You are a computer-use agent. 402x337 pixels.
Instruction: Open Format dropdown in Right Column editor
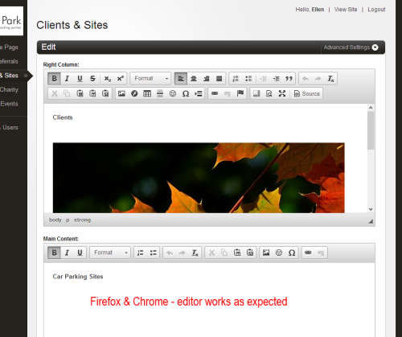pyautogui.click(x=150, y=79)
